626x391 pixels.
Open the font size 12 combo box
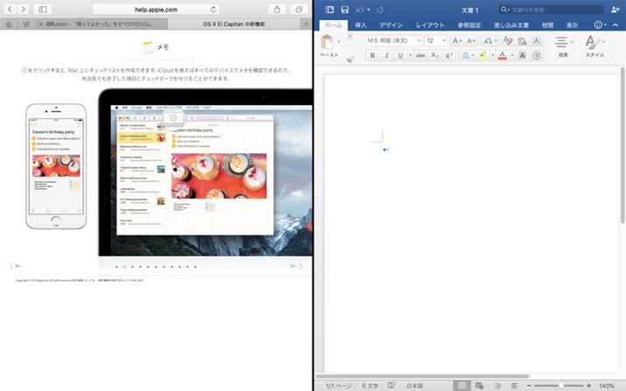click(x=436, y=41)
